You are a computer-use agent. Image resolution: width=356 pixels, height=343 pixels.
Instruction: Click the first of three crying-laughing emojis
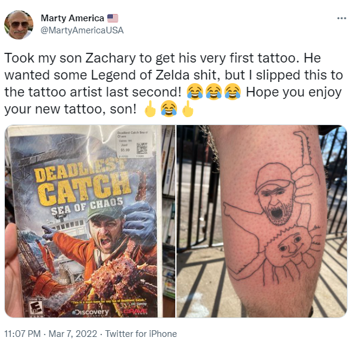click(x=195, y=92)
